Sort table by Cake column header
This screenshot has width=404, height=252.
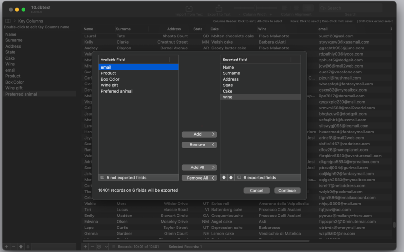pos(215,29)
